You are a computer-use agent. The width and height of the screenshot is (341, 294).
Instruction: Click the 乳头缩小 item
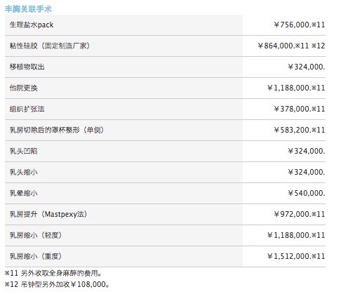23,172
